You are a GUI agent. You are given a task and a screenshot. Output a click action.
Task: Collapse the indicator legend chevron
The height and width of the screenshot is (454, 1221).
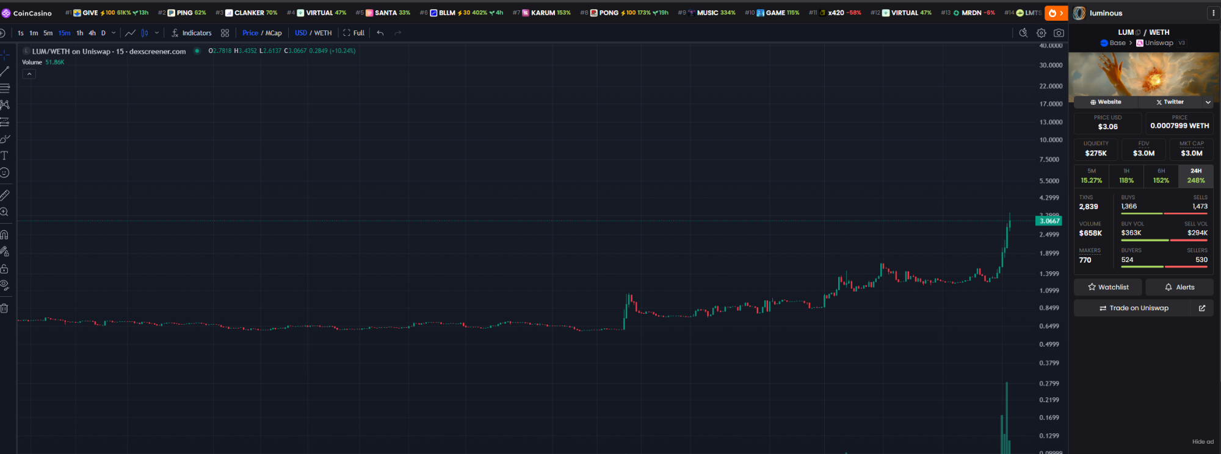click(x=29, y=74)
